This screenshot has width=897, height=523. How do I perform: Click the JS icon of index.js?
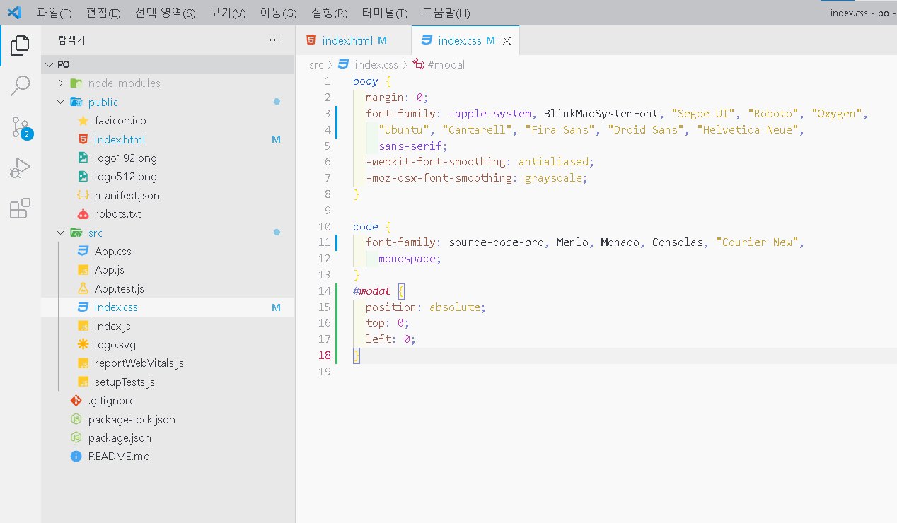pyautogui.click(x=83, y=326)
